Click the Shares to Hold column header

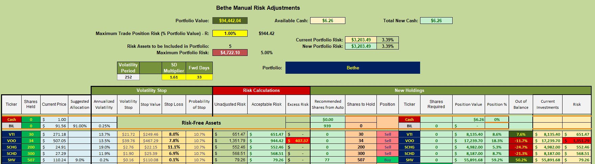pyautogui.click(x=361, y=104)
